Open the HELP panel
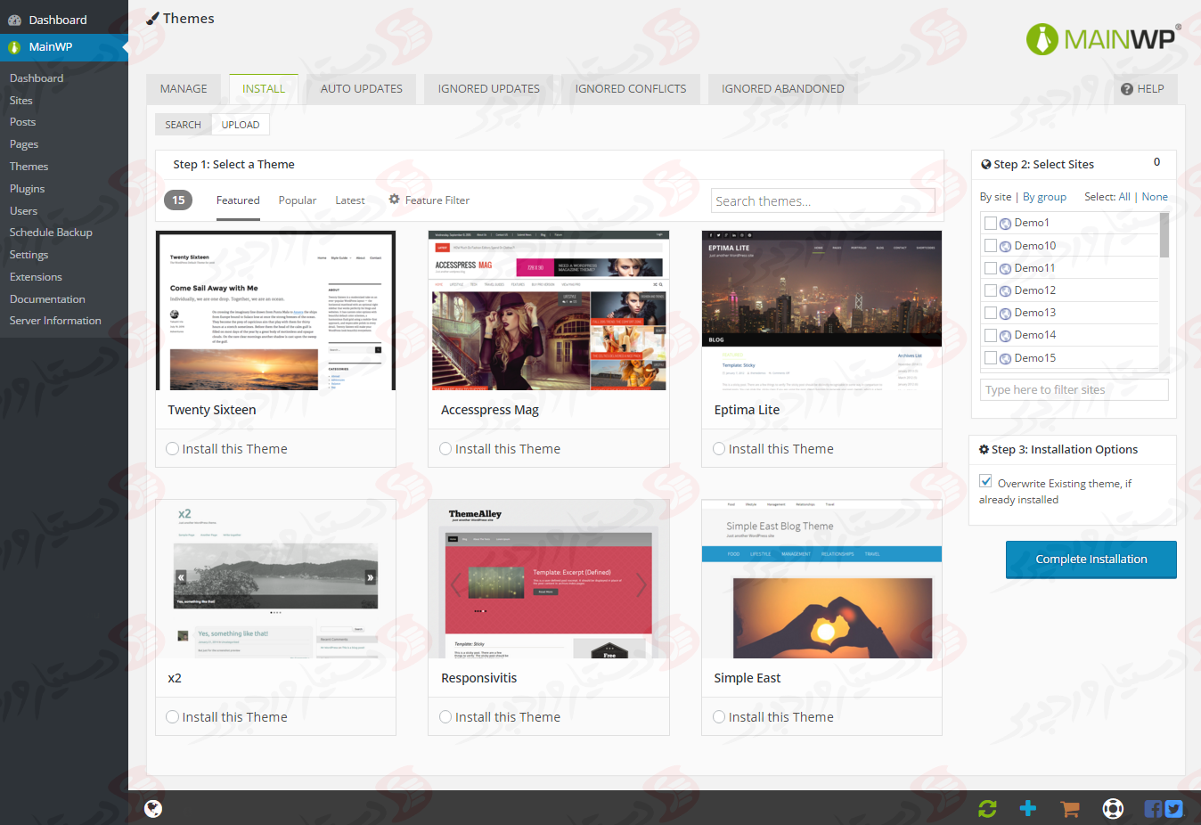The image size is (1201, 825). 1143,89
